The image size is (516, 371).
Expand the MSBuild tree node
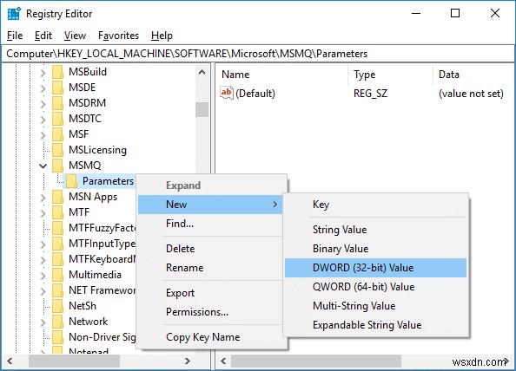click(43, 73)
